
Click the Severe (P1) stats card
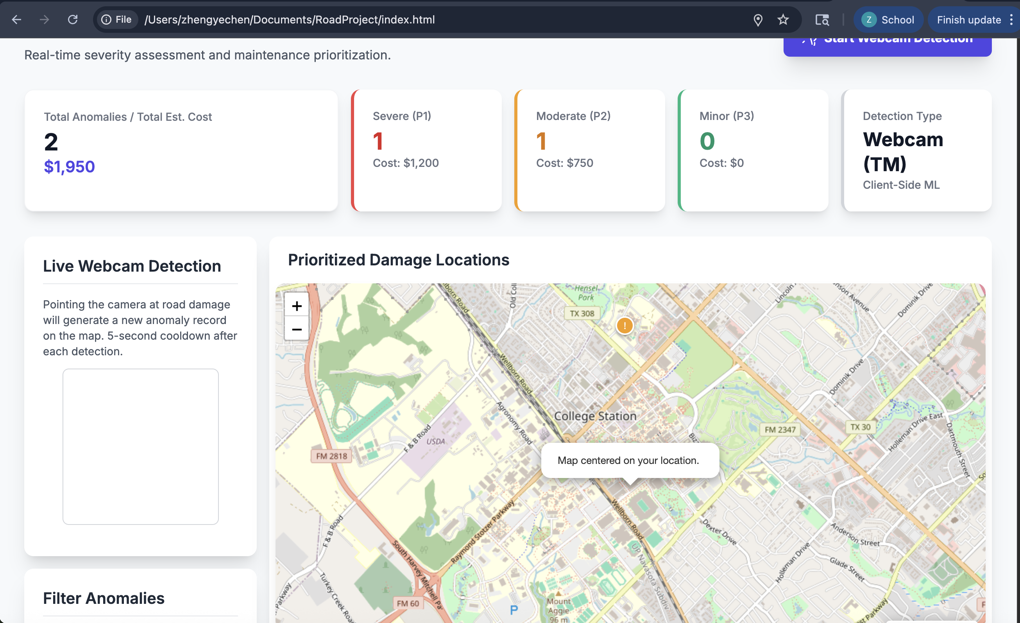(x=426, y=150)
